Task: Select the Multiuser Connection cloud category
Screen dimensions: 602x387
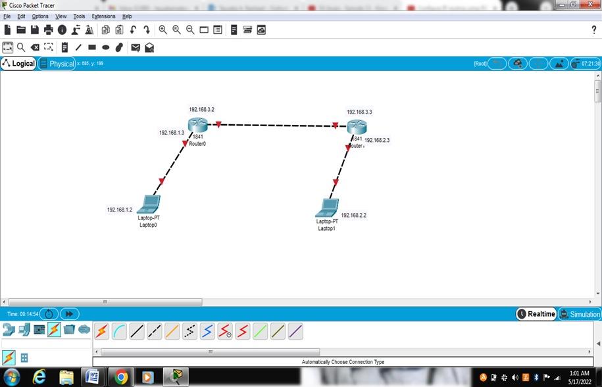Action: pos(84,329)
